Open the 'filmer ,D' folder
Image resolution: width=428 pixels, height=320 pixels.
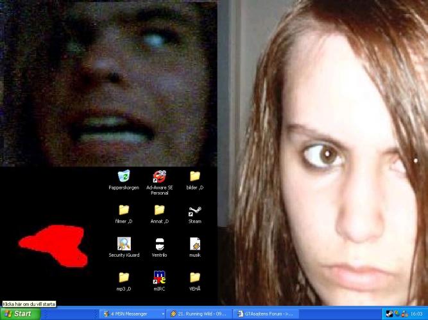click(124, 209)
